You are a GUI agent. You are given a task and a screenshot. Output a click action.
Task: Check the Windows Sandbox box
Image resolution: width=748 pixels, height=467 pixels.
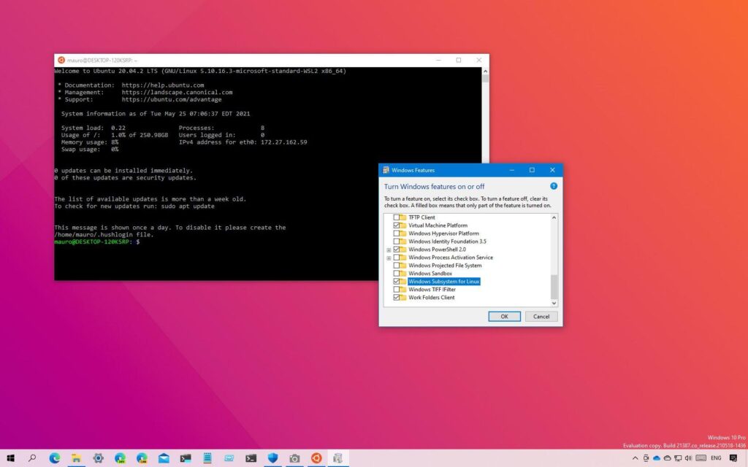pyautogui.click(x=397, y=274)
